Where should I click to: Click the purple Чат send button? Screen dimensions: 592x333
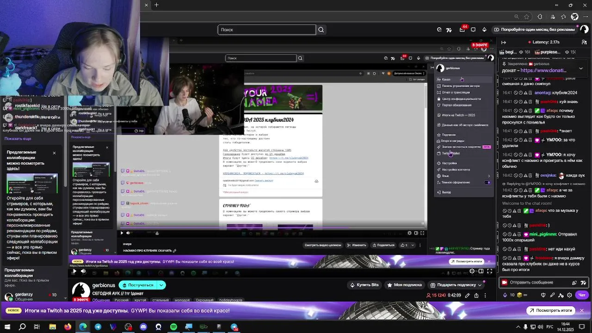(582, 295)
